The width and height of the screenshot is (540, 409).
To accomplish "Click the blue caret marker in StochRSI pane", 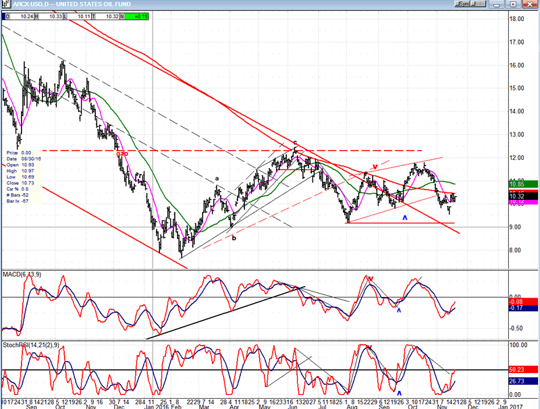I will (x=400, y=393).
